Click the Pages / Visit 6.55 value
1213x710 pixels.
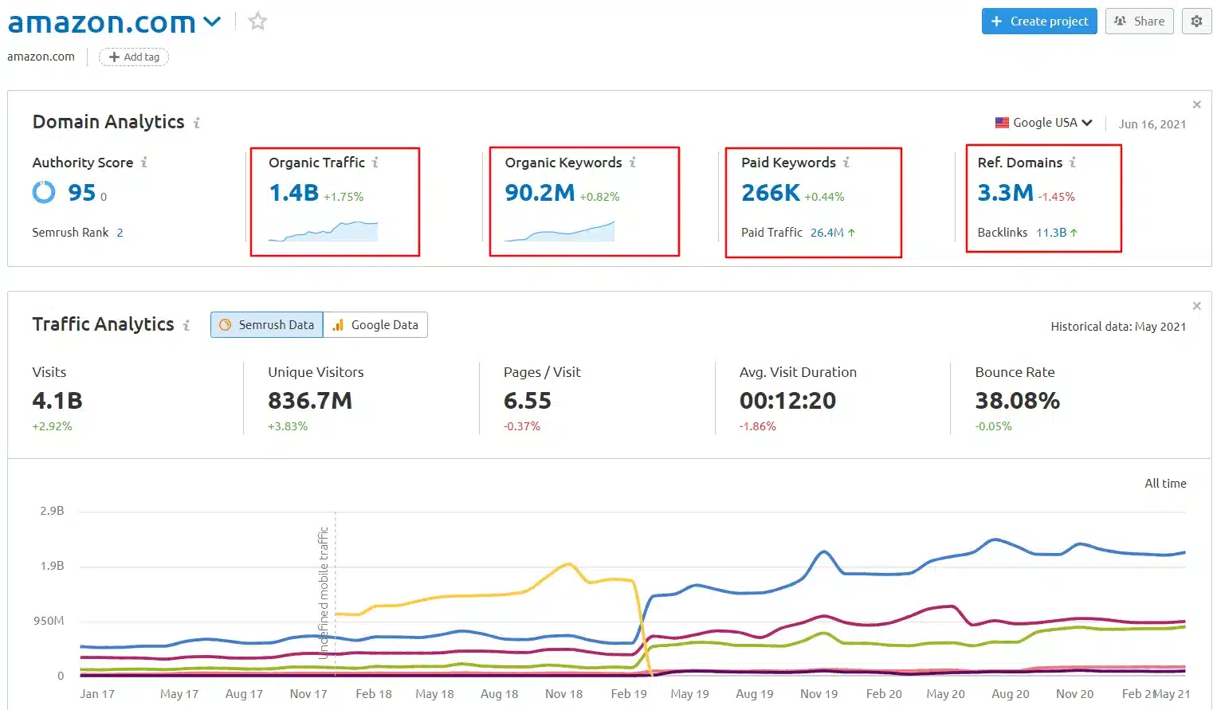528,401
